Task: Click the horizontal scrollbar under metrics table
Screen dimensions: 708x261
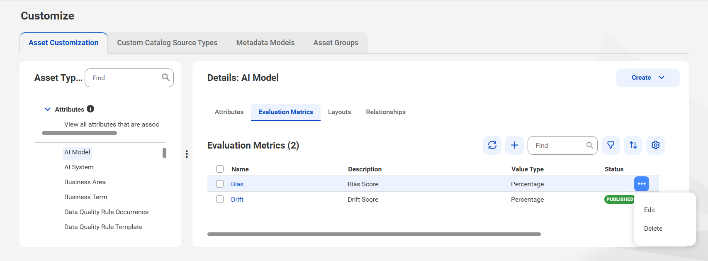Action: (x=374, y=234)
